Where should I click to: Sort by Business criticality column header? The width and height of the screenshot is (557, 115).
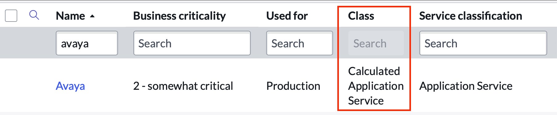tap(180, 16)
